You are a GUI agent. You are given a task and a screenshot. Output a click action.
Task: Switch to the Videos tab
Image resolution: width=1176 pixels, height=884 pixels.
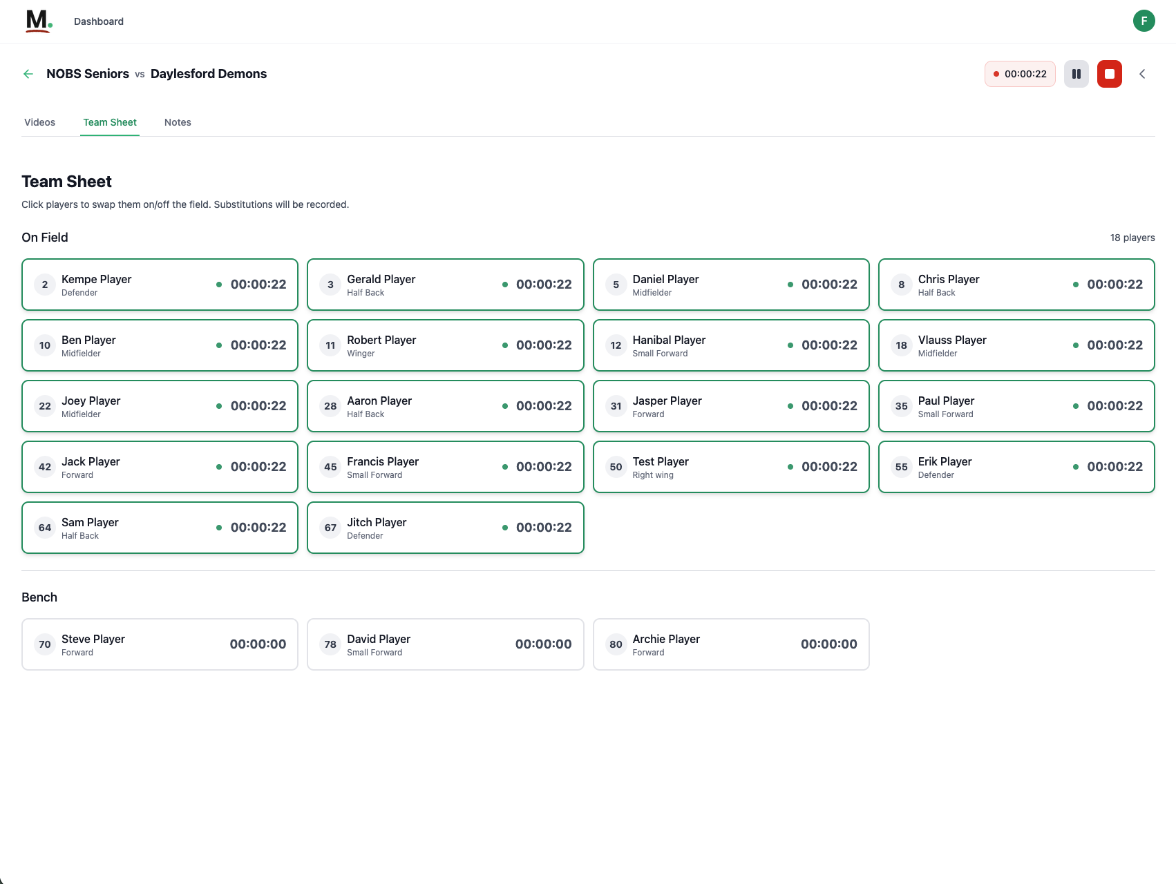[x=39, y=122]
